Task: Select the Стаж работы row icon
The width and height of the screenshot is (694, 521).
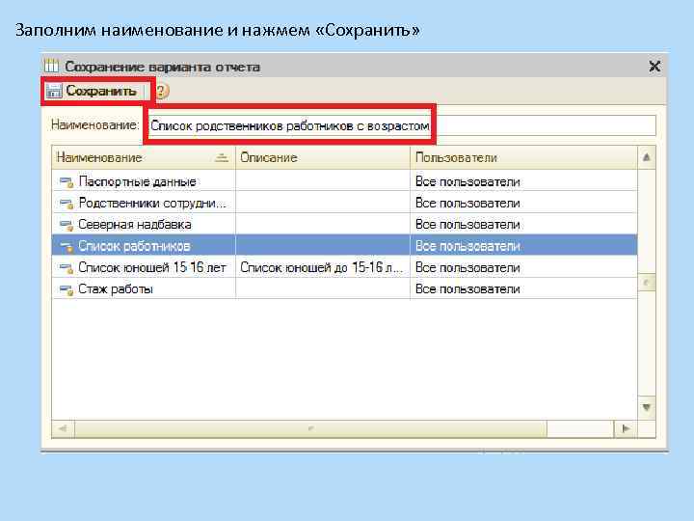Action: [67, 289]
